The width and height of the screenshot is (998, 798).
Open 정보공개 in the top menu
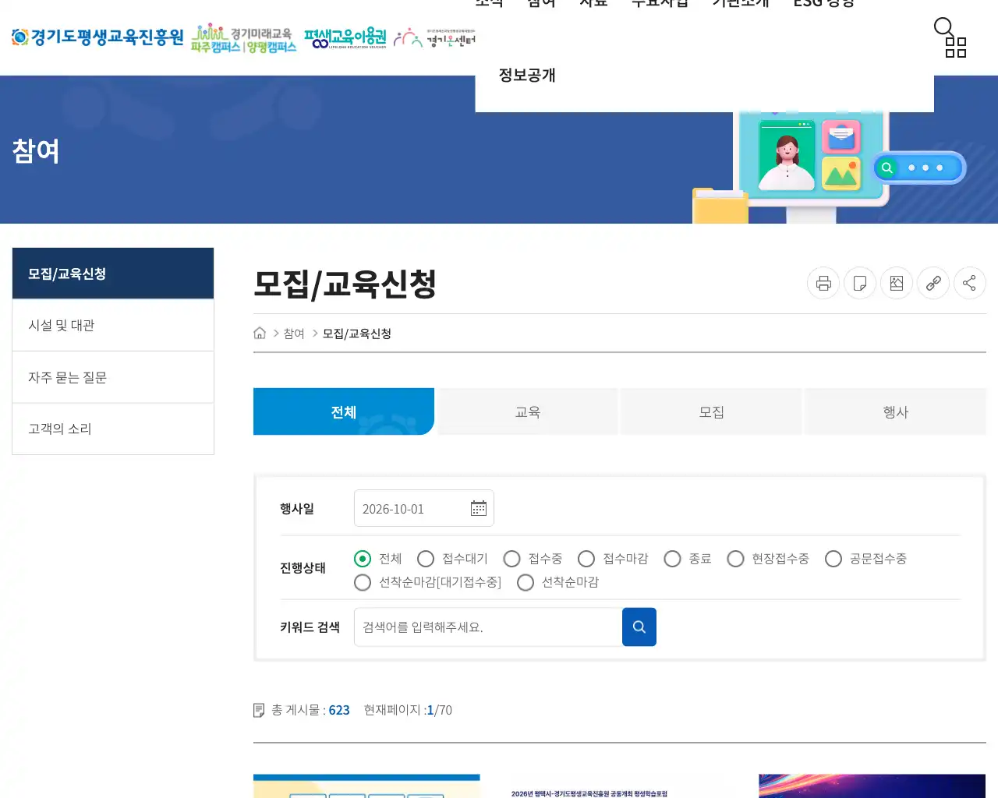tap(527, 75)
